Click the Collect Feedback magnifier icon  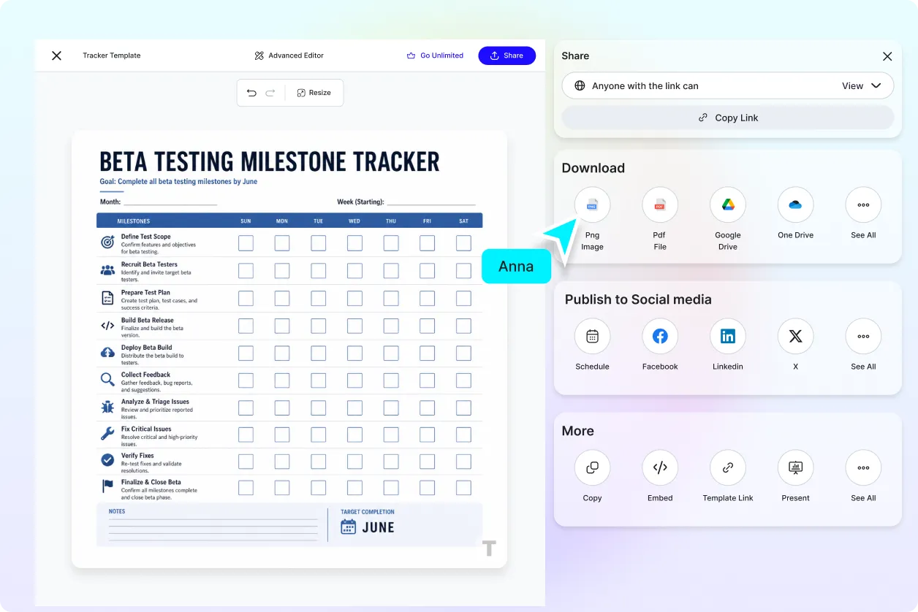107,379
